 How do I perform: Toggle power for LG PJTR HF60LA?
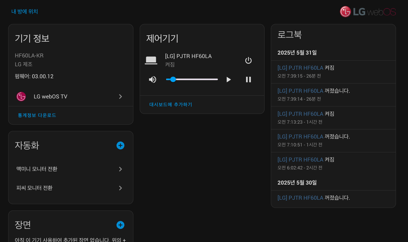pyautogui.click(x=248, y=61)
